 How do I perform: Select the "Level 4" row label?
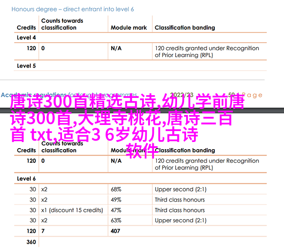click(26, 37)
